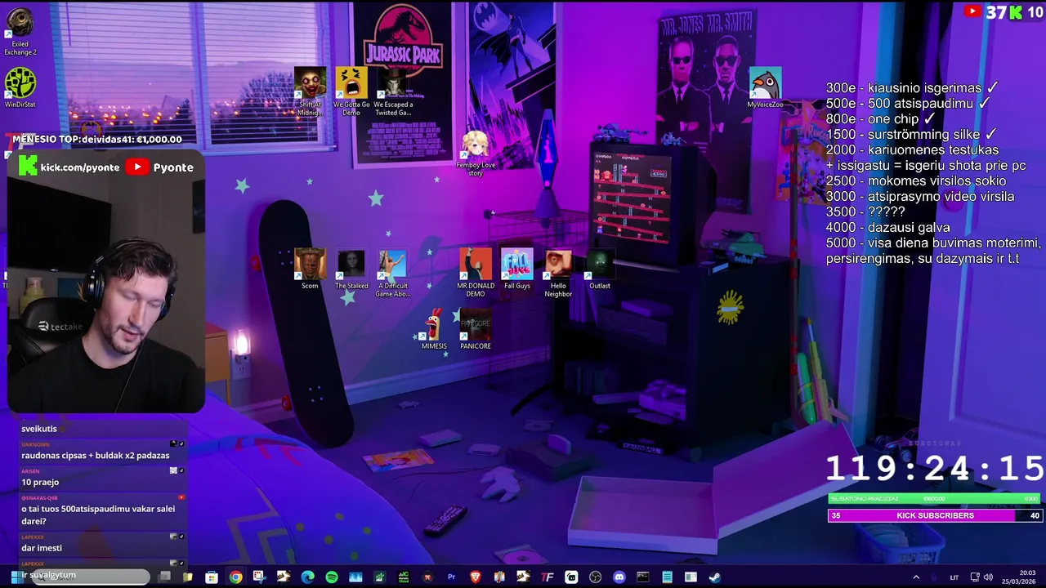Open the Exiled Exchange 2 desktop shortcut
Image resolution: width=1046 pixels, height=588 pixels.
(x=20, y=32)
